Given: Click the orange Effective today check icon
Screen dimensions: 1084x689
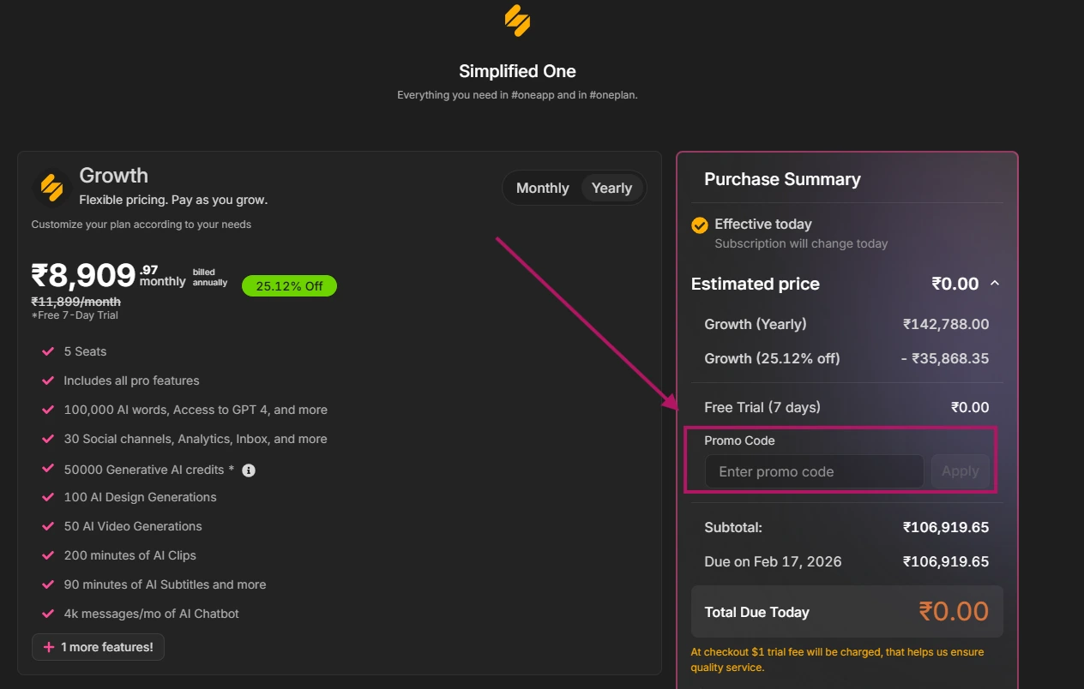Looking at the screenshot, I should coord(699,225).
